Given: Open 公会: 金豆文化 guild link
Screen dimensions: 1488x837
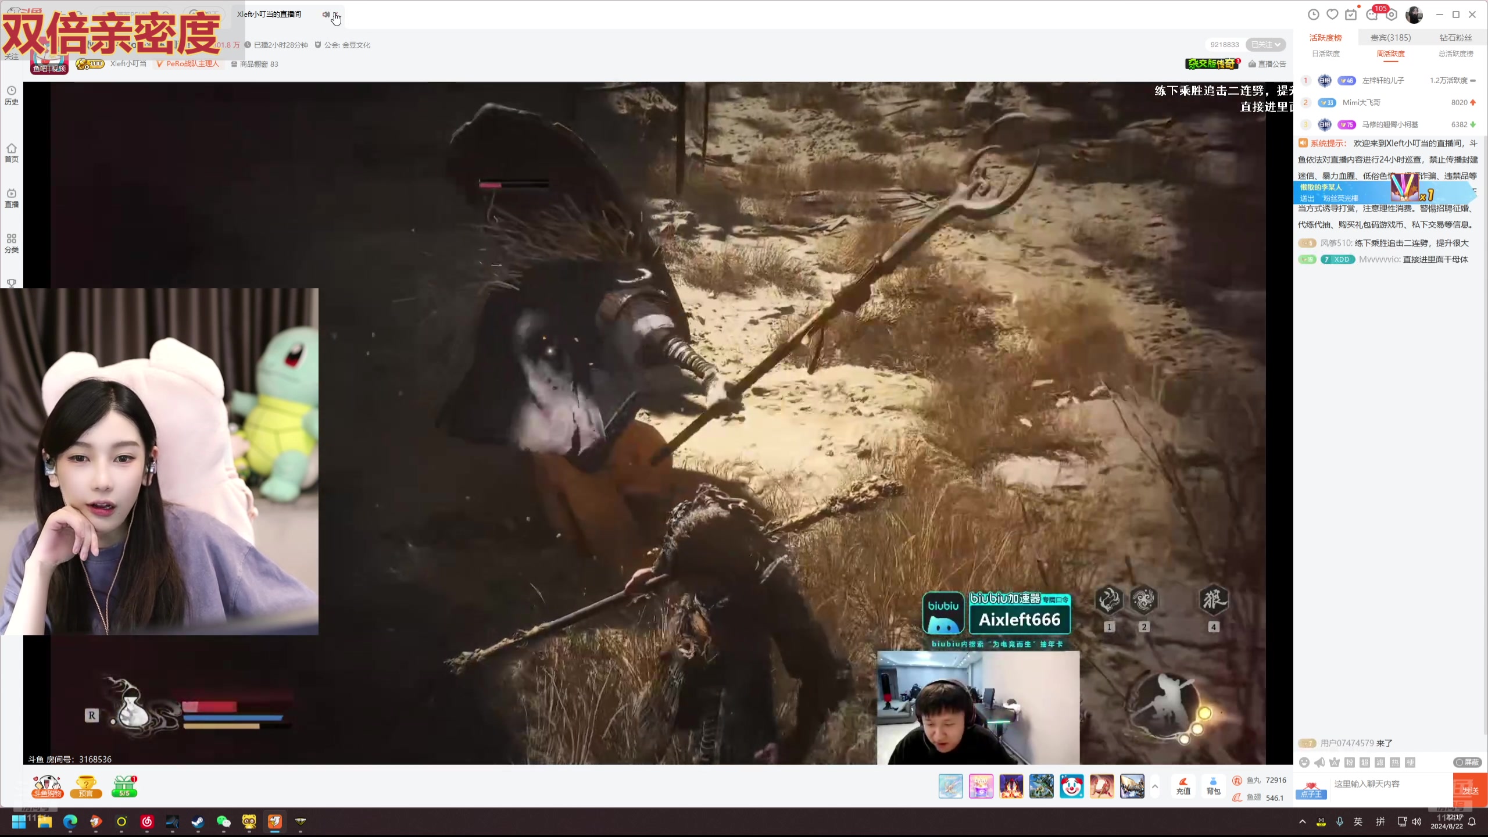Looking at the screenshot, I should (342, 45).
